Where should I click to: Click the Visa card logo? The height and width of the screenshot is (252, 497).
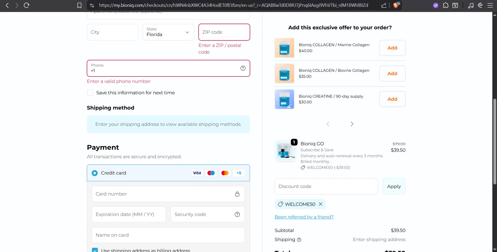pos(197,173)
